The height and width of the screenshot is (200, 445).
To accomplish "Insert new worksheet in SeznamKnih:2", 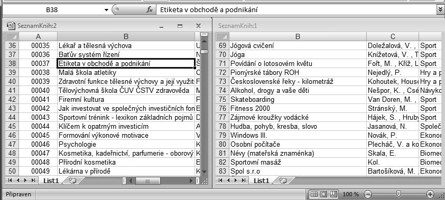I will pos(72,180).
